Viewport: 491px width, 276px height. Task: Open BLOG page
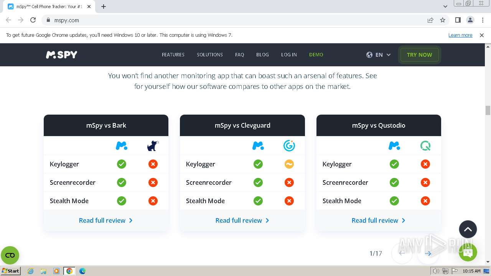(x=262, y=55)
